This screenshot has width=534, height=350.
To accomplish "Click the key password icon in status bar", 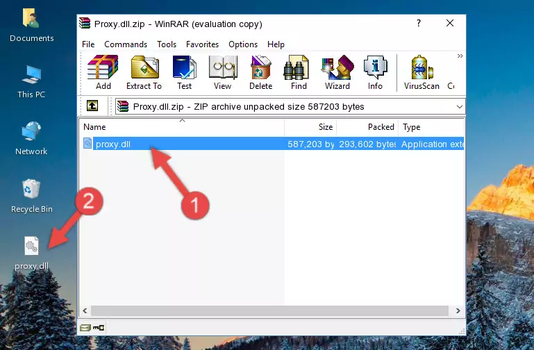I will (x=99, y=328).
